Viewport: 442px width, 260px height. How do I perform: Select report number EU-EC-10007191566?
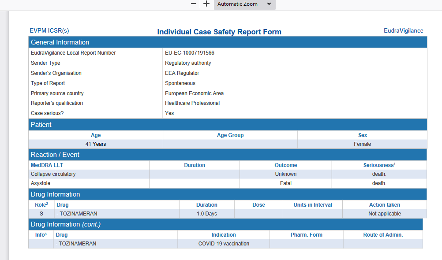189,53
